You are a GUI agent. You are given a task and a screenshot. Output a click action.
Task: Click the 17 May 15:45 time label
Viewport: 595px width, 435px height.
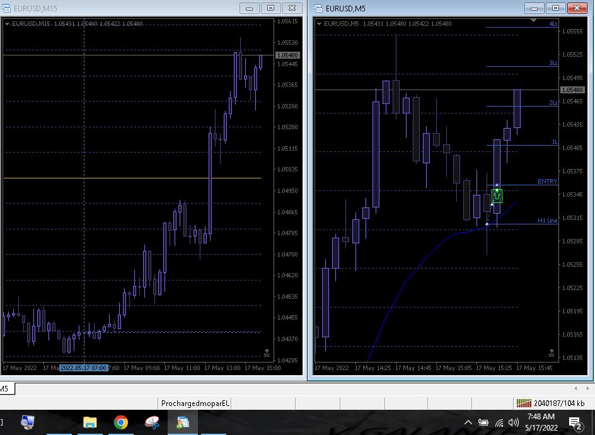534,368
